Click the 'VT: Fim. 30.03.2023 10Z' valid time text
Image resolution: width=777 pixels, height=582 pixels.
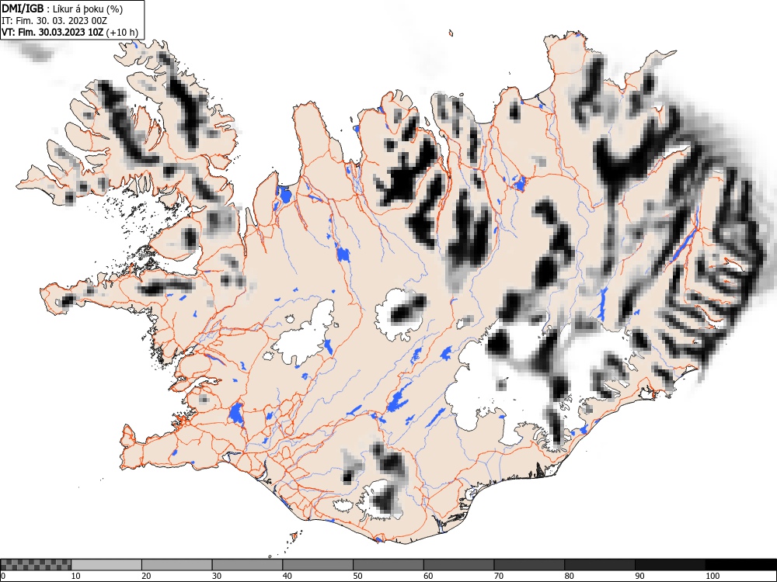(x=53, y=32)
